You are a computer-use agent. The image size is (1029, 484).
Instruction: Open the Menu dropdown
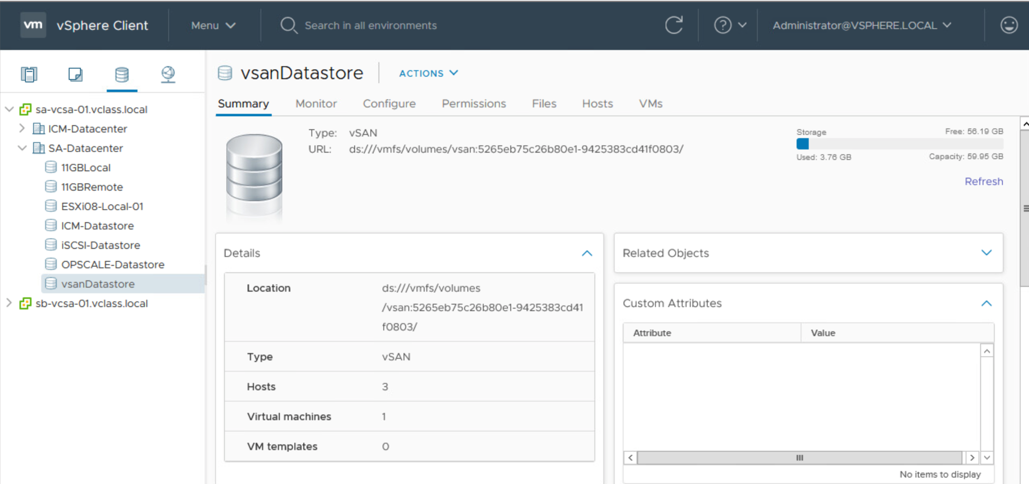tap(213, 25)
